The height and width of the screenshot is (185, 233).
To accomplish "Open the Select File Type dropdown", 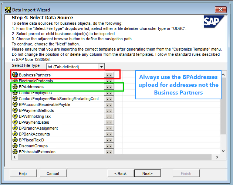I will pyautogui.click(x=101, y=67).
